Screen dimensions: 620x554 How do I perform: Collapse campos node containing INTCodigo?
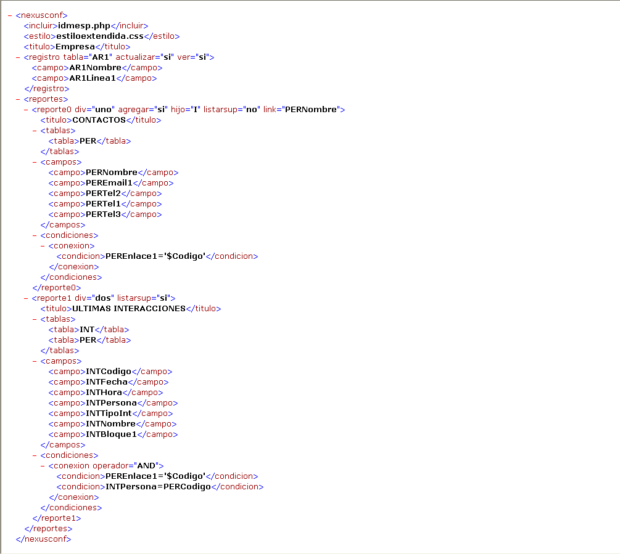(34, 361)
